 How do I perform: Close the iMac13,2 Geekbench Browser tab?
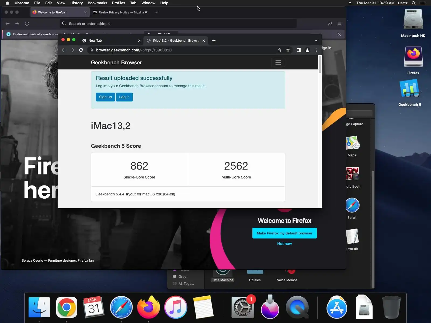pyautogui.click(x=204, y=41)
